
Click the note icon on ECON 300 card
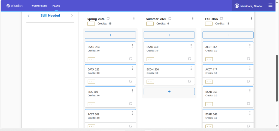[x=190, y=81]
